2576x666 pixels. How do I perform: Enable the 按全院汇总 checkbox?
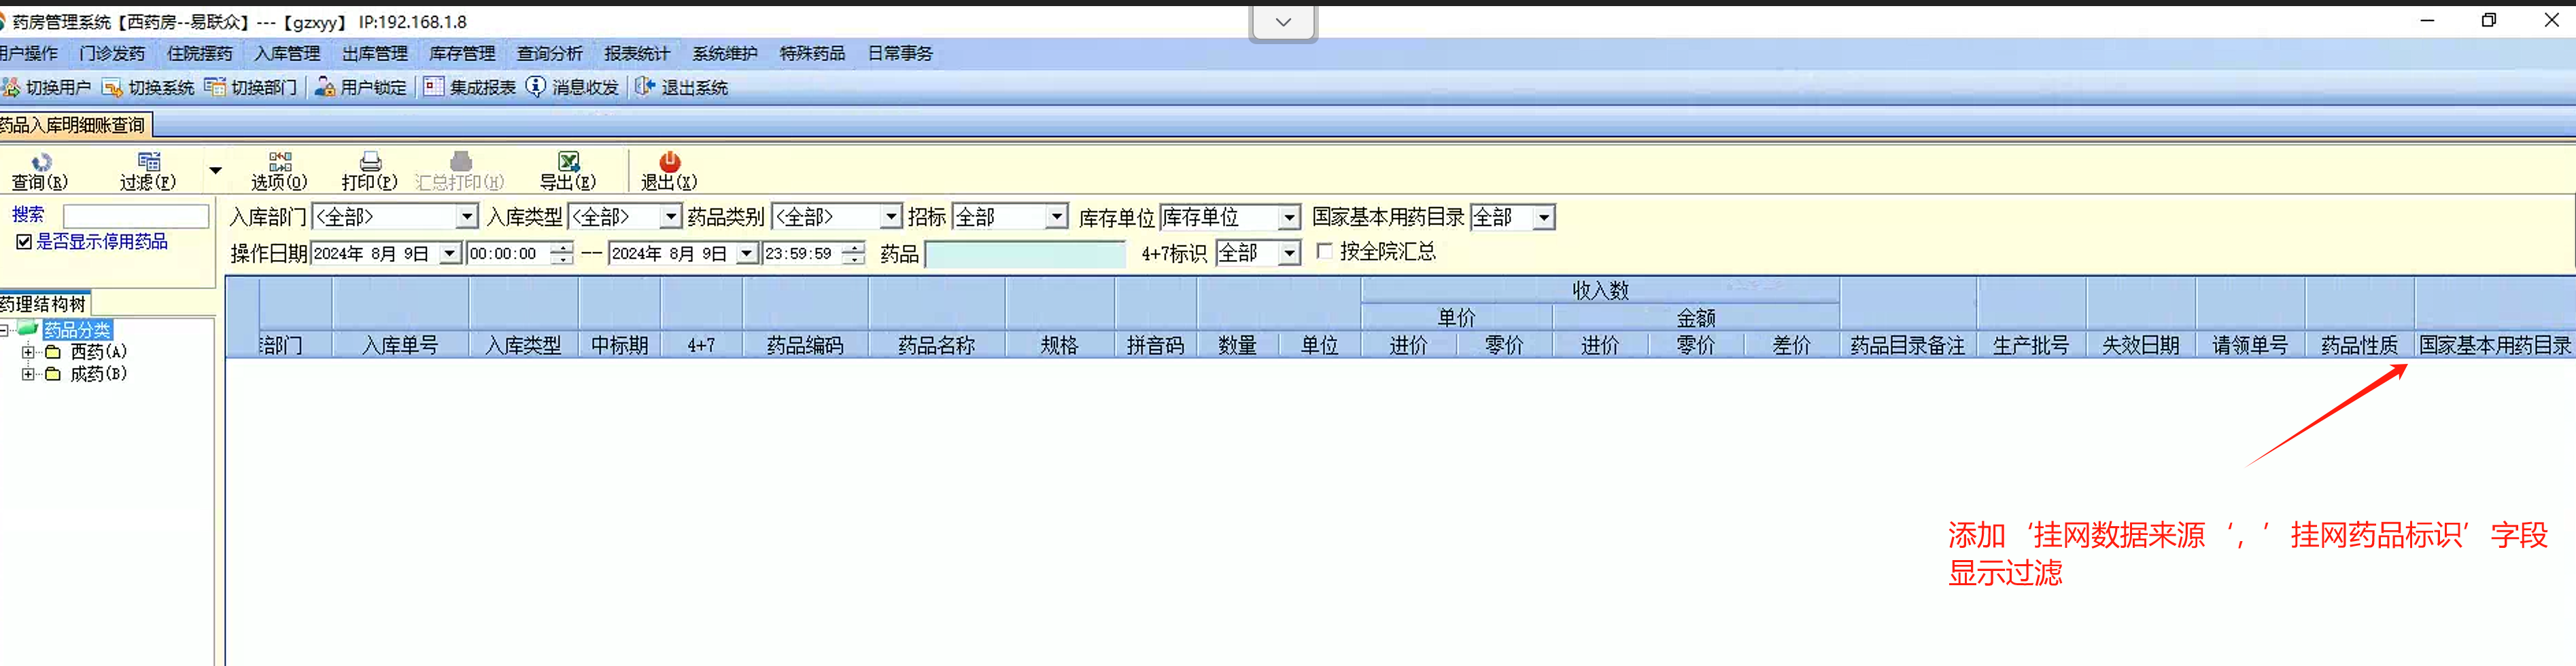1325,252
